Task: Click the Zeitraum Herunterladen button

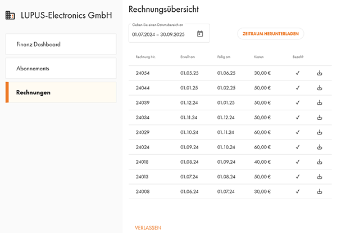Action: [x=271, y=34]
